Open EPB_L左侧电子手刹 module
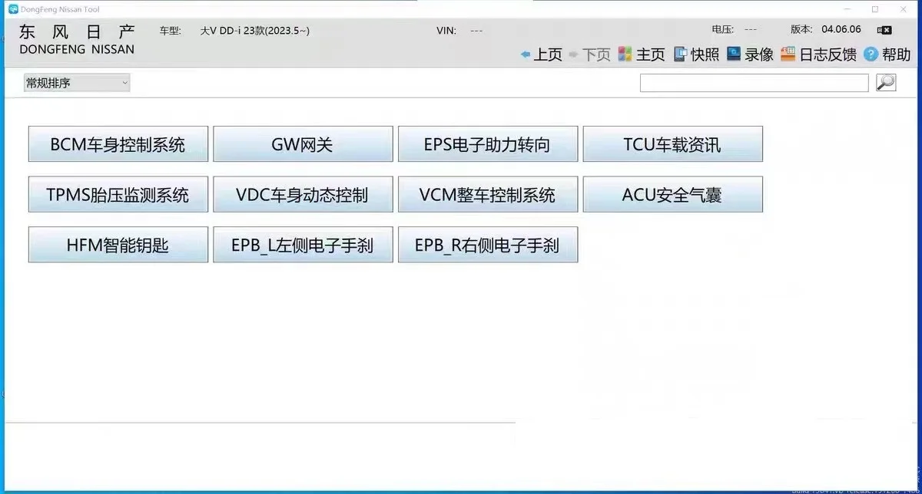 click(303, 245)
